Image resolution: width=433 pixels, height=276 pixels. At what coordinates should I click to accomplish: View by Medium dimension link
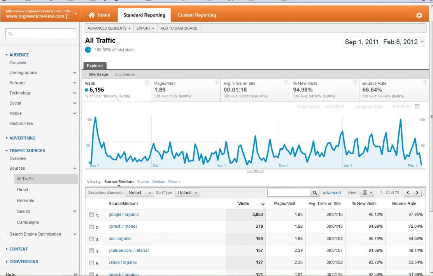tap(158, 182)
